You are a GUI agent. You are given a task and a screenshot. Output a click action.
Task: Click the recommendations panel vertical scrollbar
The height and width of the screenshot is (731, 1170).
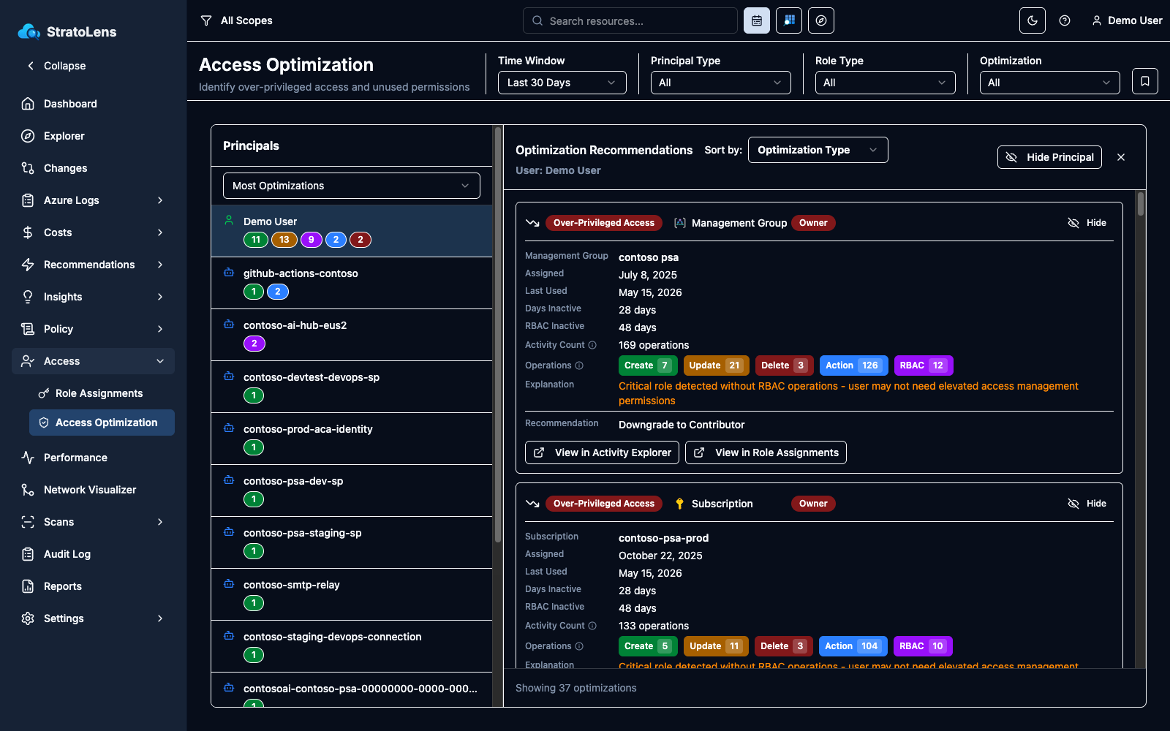click(x=1140, y=205)
